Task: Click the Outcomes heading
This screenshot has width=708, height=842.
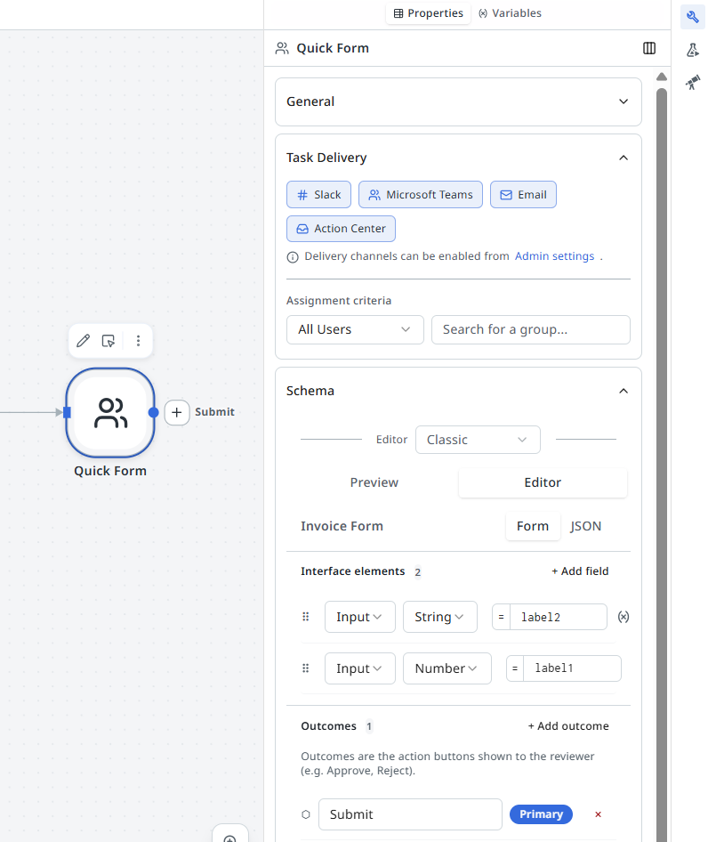Action: tap(328, 726)
